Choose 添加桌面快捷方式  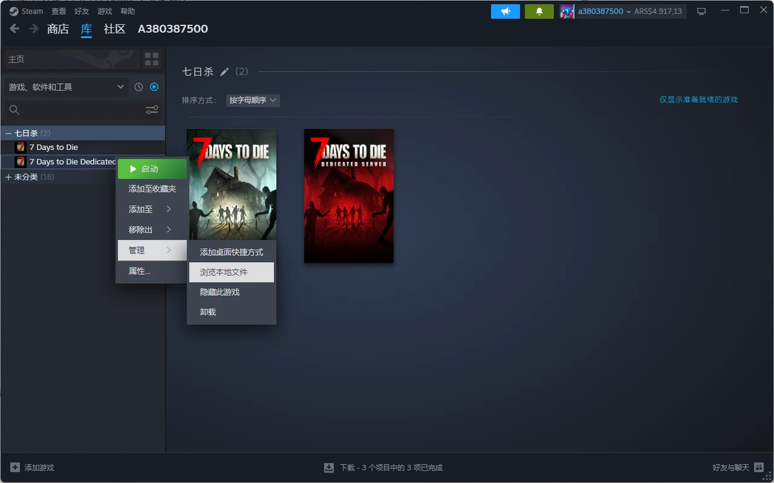click(x=232, y=252)
